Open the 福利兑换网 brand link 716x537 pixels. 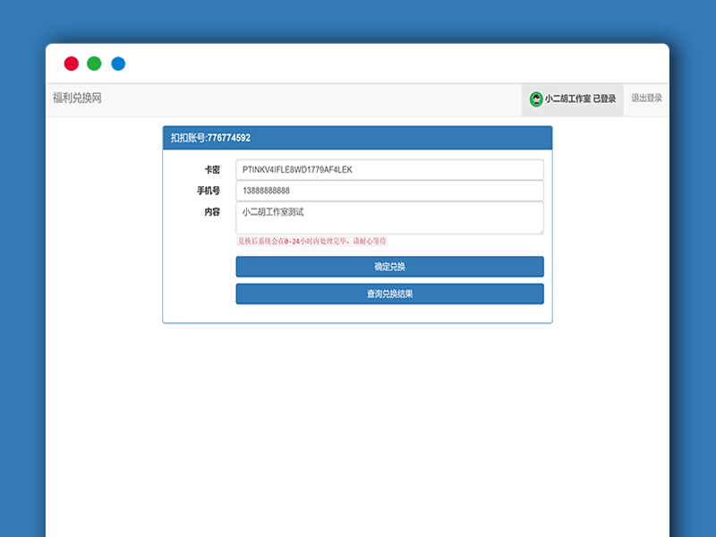pos(77,98)
